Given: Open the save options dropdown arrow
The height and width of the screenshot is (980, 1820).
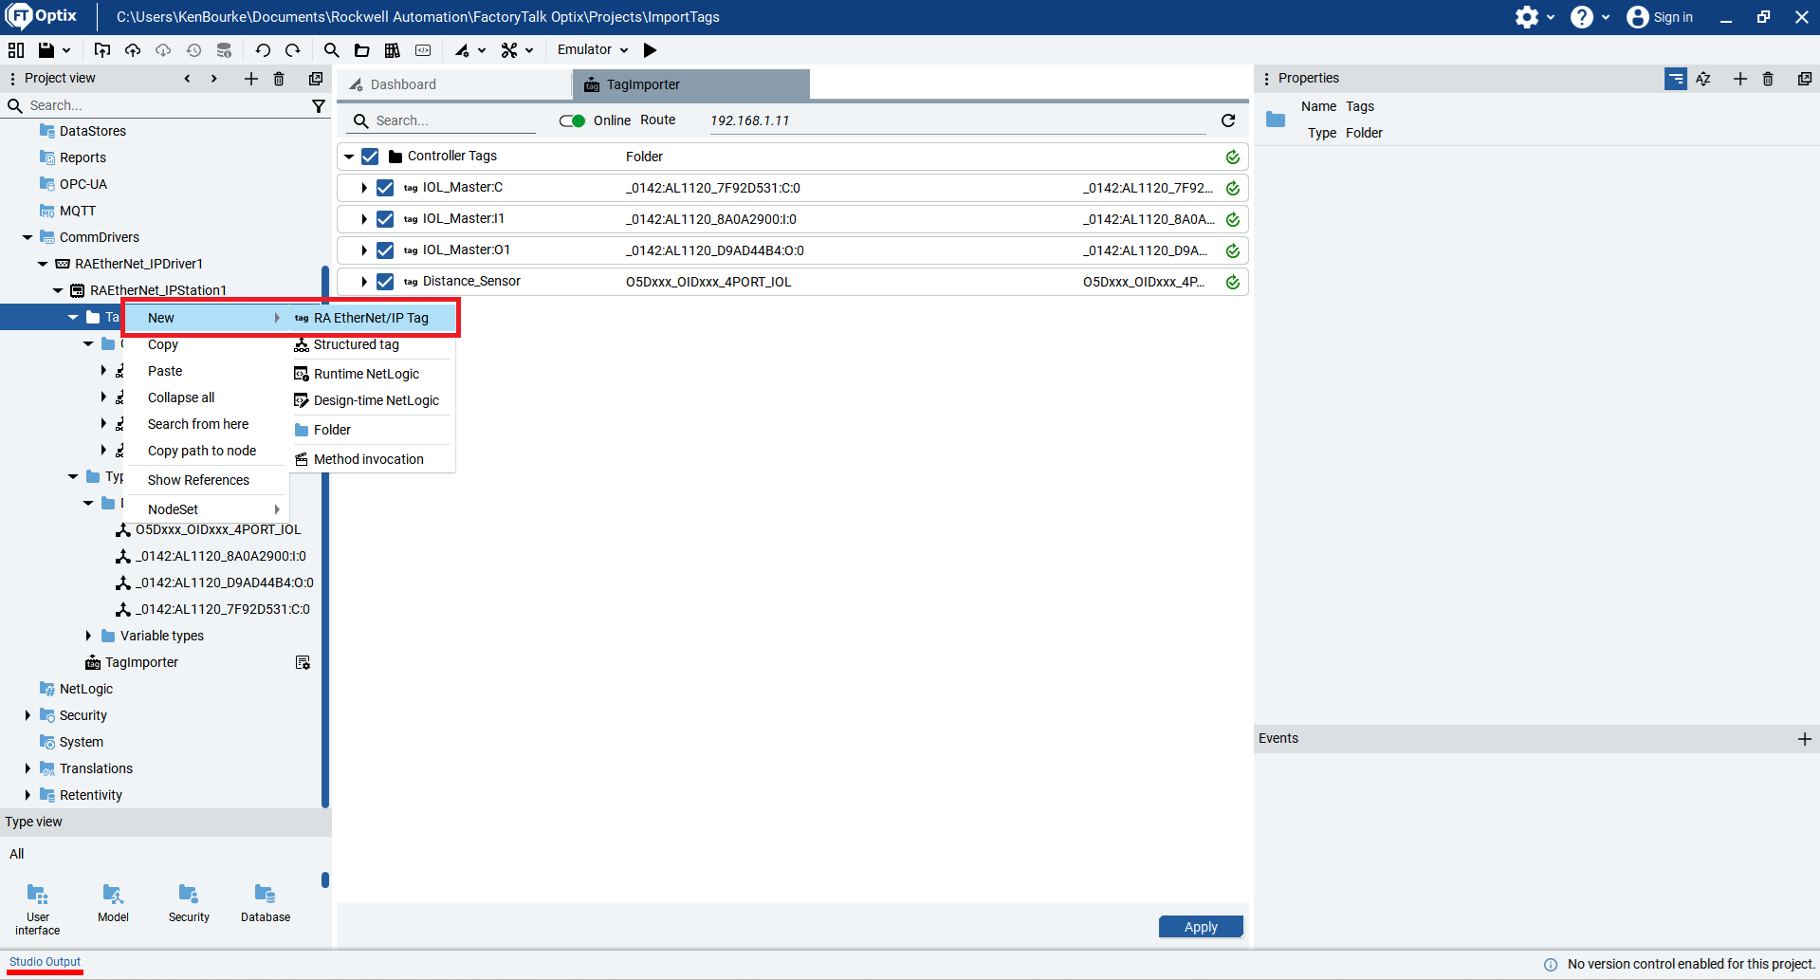Looking at the screenshot, I should [x=66, y=50].
